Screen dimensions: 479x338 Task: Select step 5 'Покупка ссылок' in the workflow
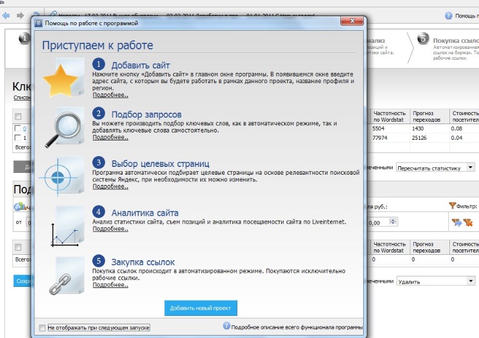[448, 47]
